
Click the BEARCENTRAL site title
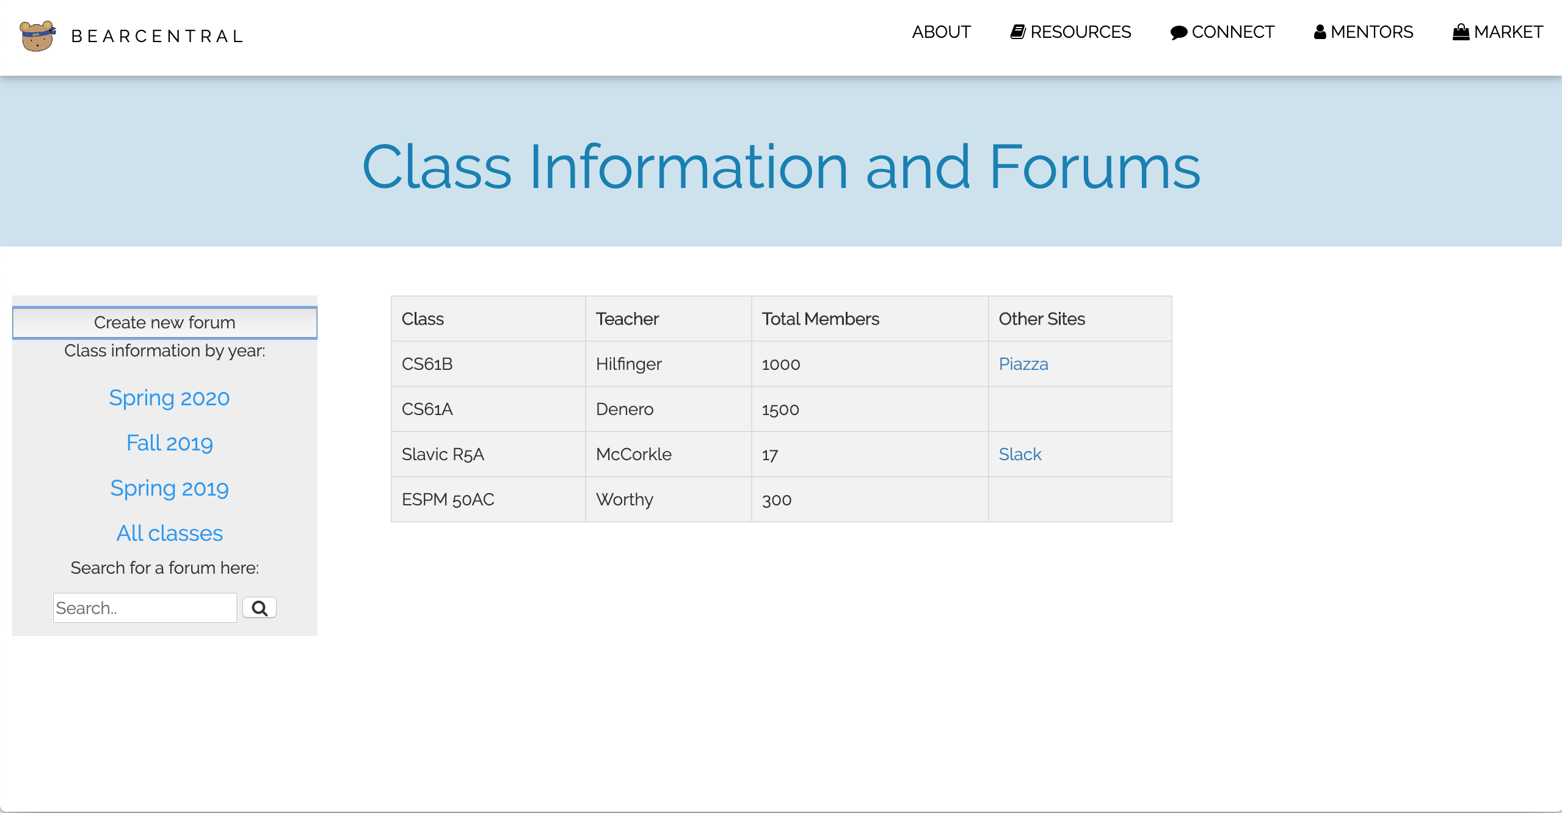[158, 36]
